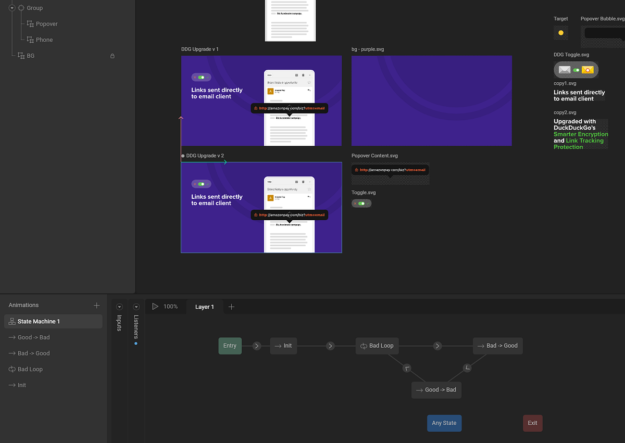This screenshot has width=625, height=443.
Task: Switch to the Layer 1 tab
Action: [x=205, y=307]
